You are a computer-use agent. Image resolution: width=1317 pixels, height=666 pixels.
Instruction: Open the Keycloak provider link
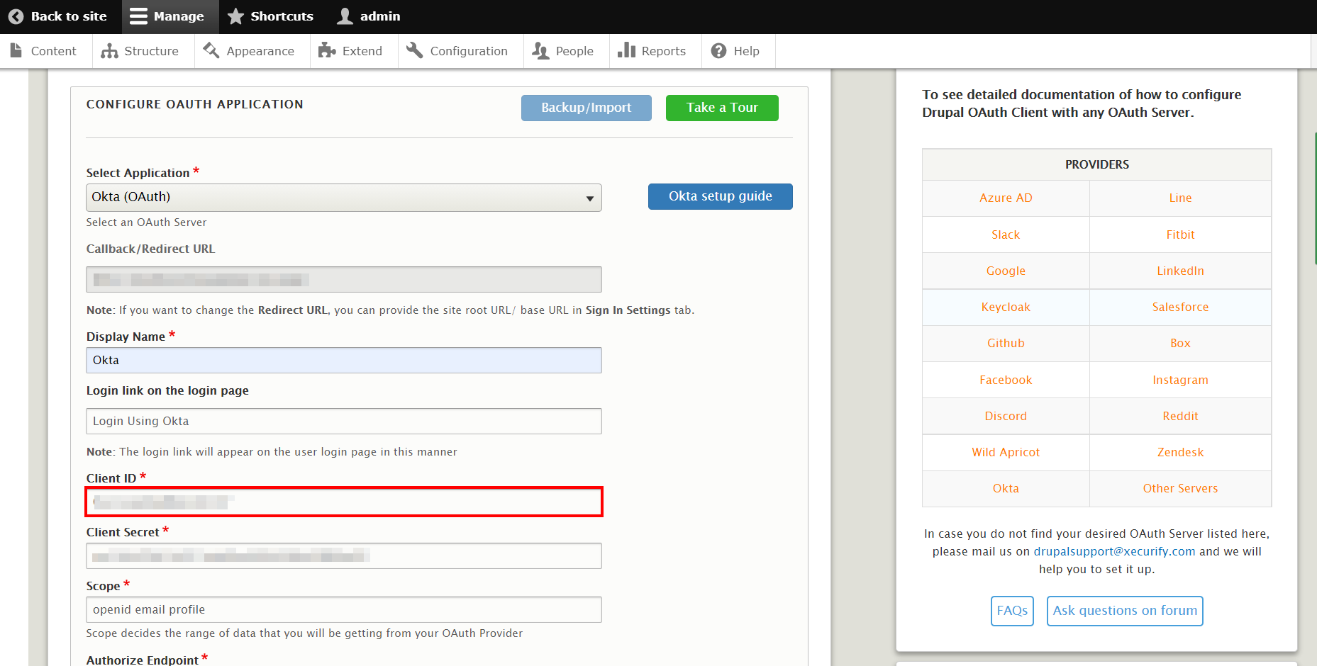tap(1005, 307)
